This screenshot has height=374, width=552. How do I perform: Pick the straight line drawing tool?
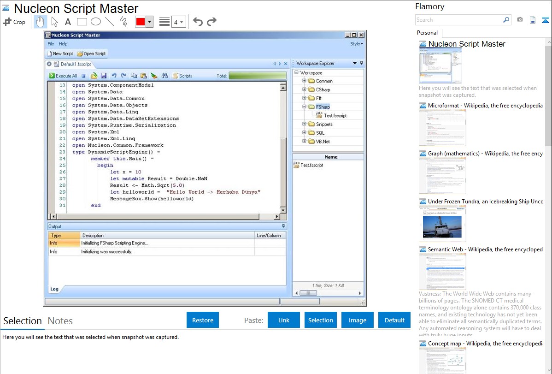coord(110,22)
